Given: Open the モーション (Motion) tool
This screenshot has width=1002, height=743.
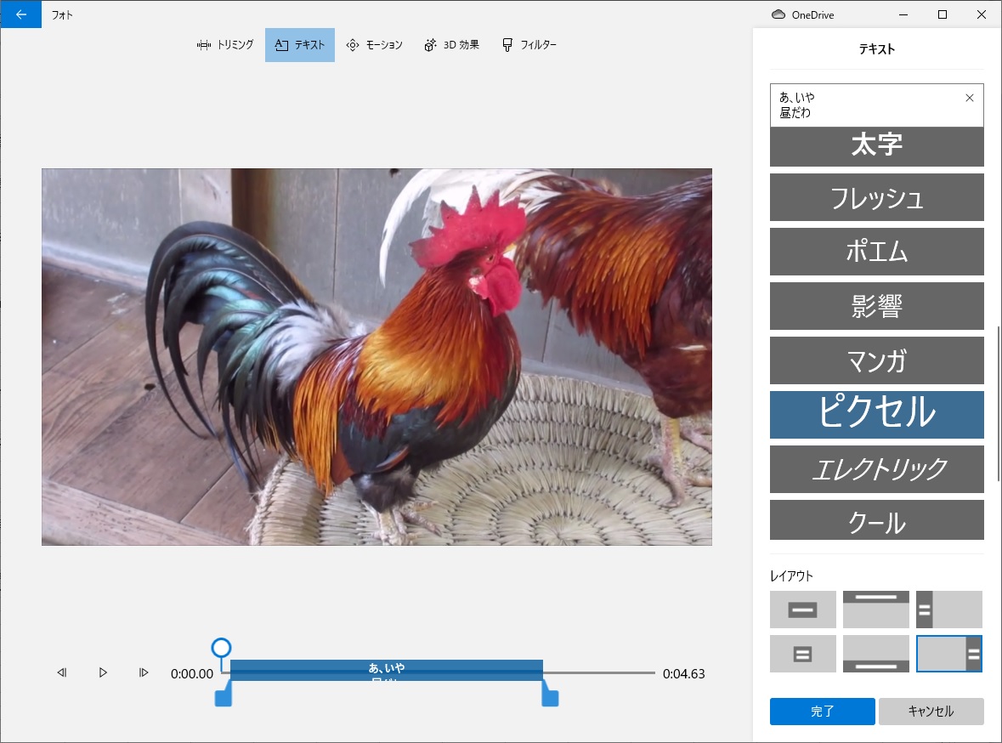Looking at the screenshot, I should pos(375,45).
